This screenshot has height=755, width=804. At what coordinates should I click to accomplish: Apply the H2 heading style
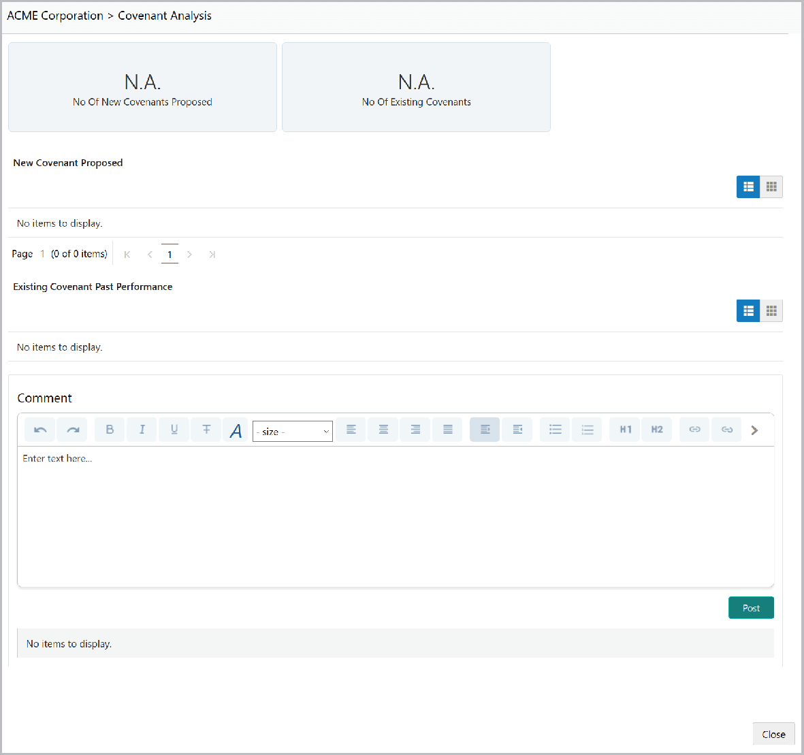[657, 430]
